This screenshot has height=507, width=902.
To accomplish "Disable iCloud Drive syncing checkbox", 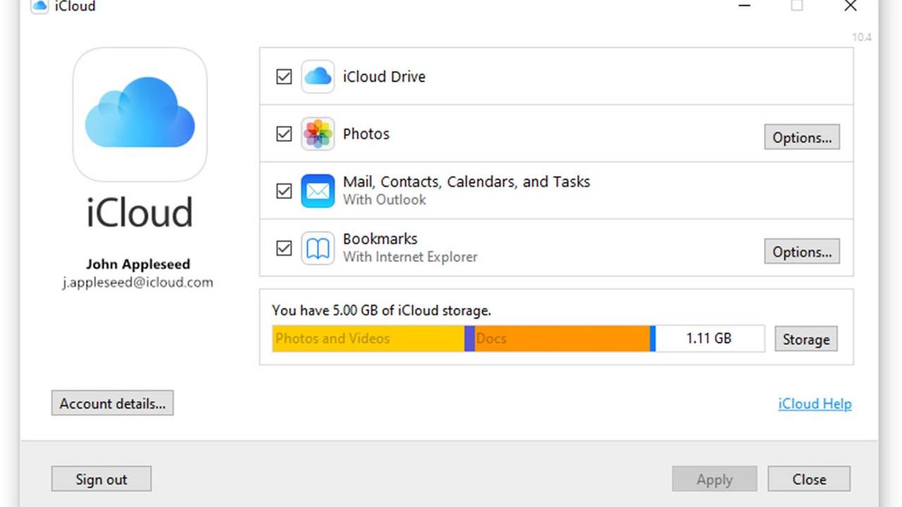I will 284,76.
